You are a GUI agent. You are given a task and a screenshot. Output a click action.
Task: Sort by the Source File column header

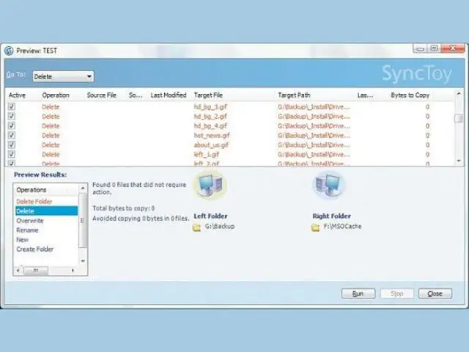[101, 95]
